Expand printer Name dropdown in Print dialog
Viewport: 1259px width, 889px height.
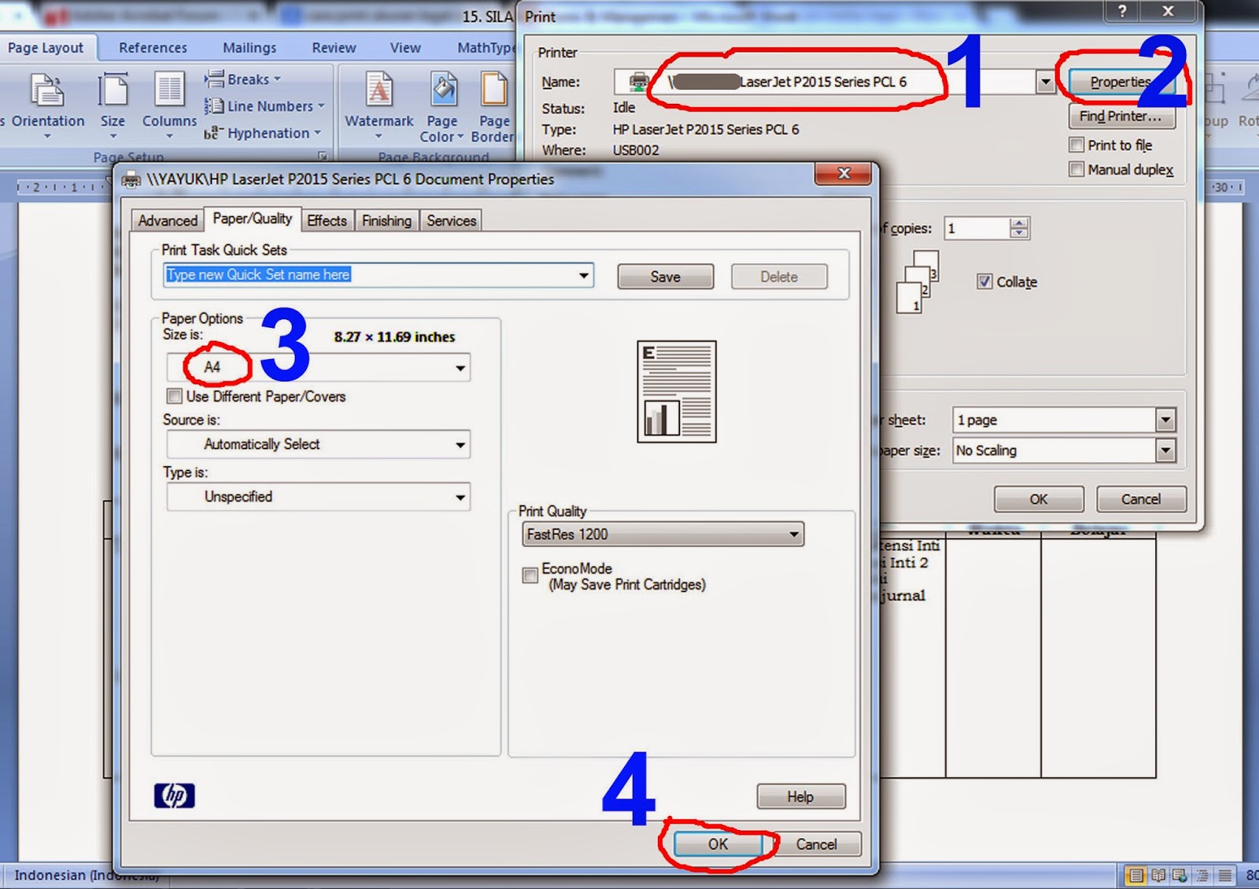point(1045,82)
